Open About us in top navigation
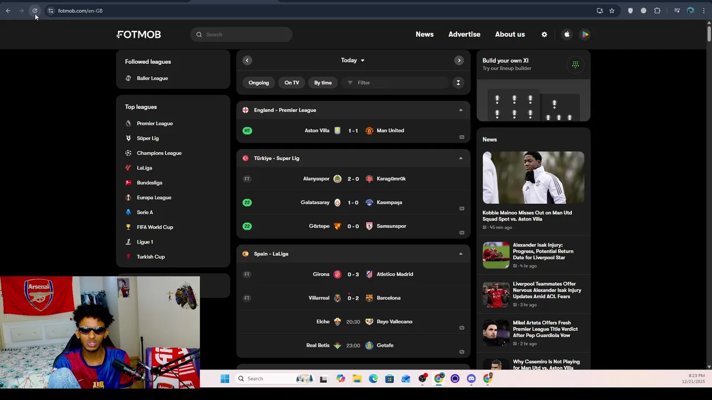Screen dimensions: 712x400 tap(510, 34)
